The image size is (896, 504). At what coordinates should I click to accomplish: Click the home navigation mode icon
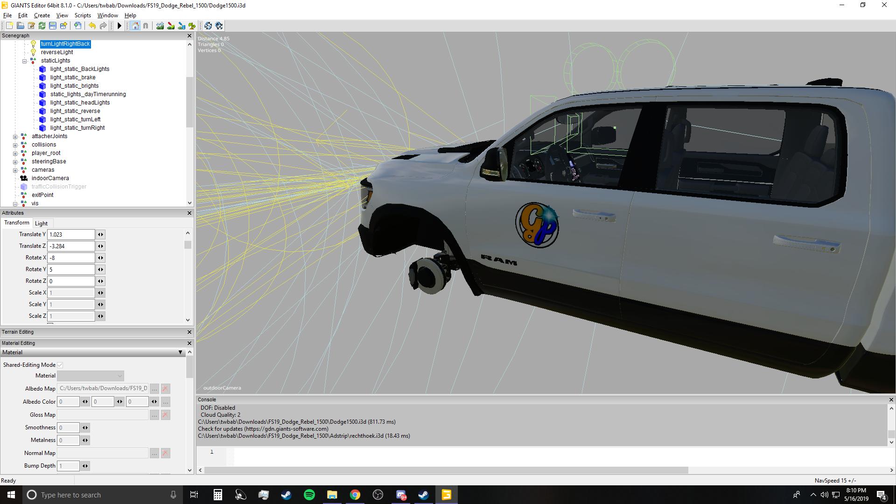click(135, 26)
